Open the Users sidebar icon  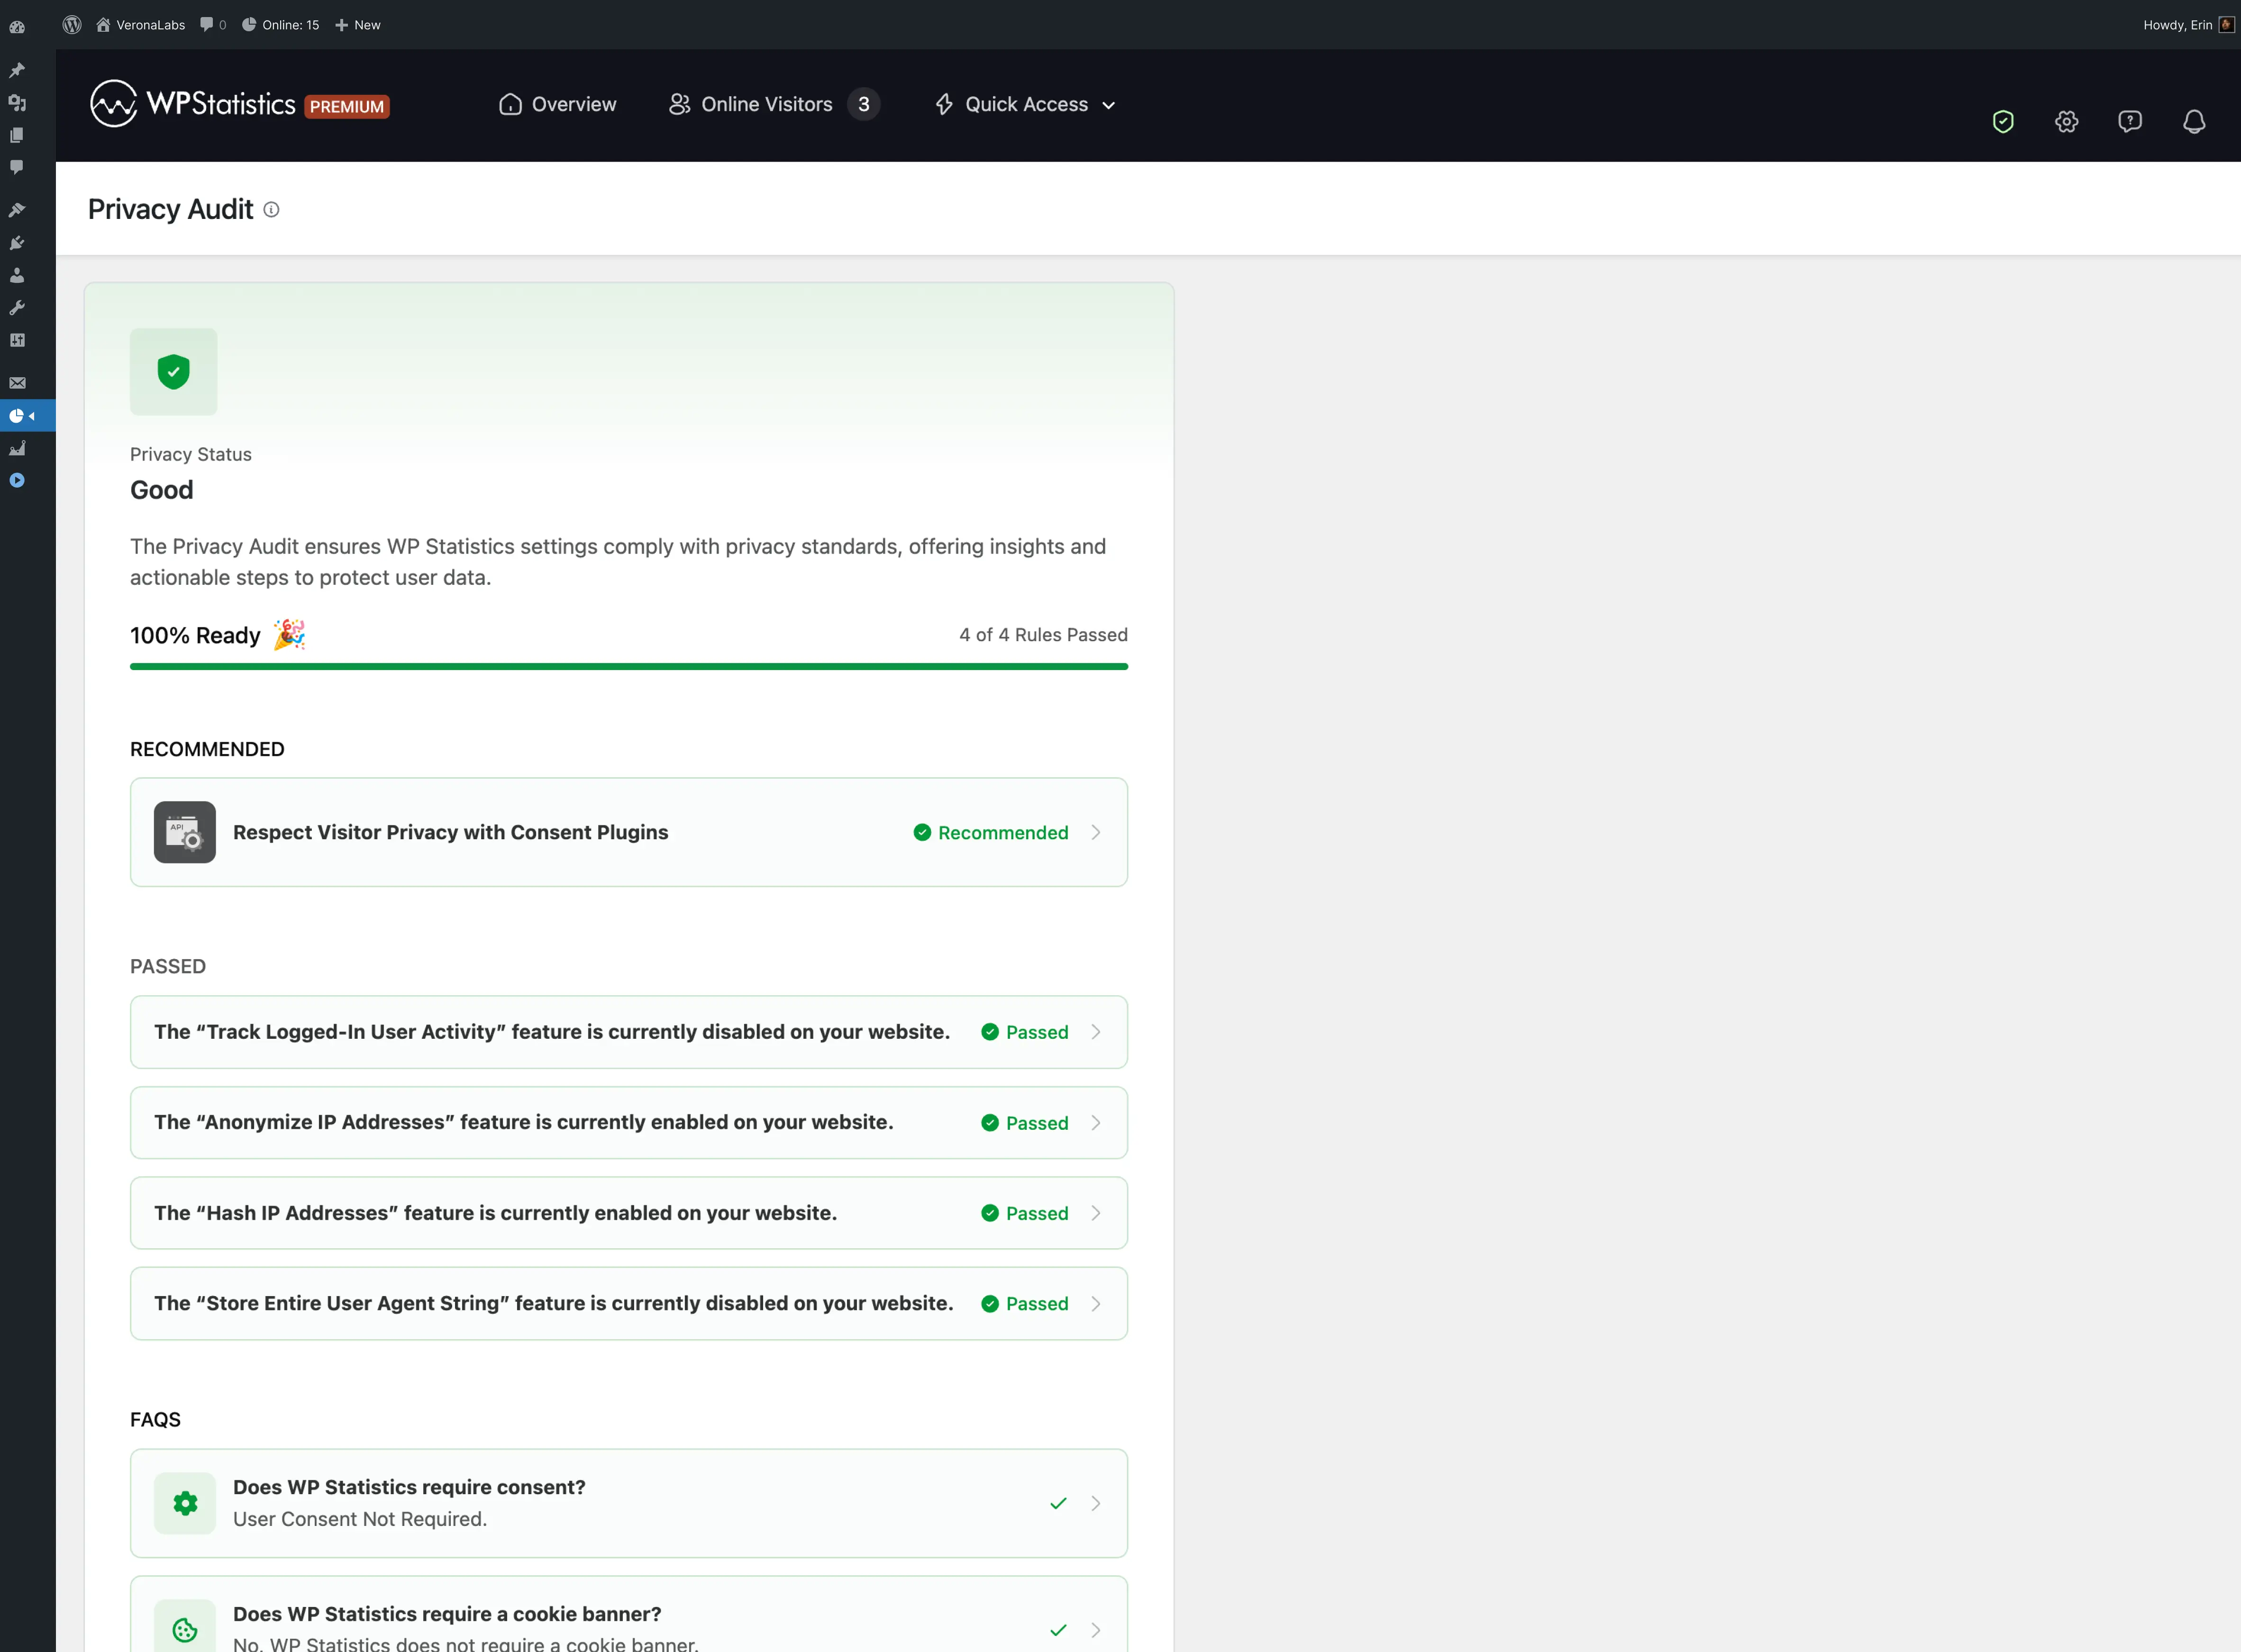click(17, 276)
